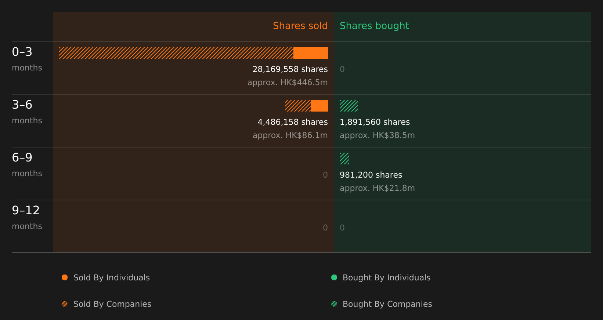Click the 3–6 months row label
Image resolution: width=603 pixels, height=320 pixels.
(x=27, y=112)
